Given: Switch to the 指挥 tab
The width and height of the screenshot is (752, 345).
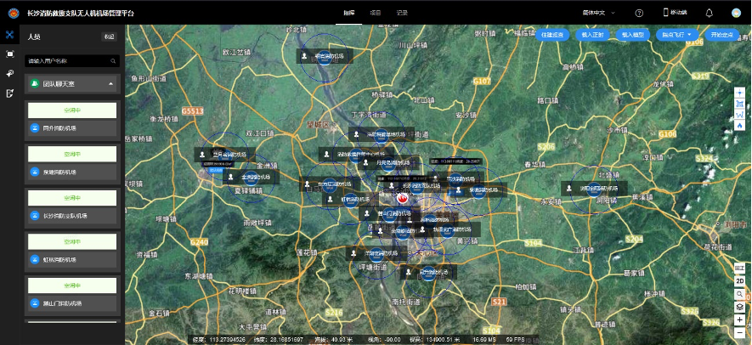Looking at the screenshot, I should click(x=349, y=13).
